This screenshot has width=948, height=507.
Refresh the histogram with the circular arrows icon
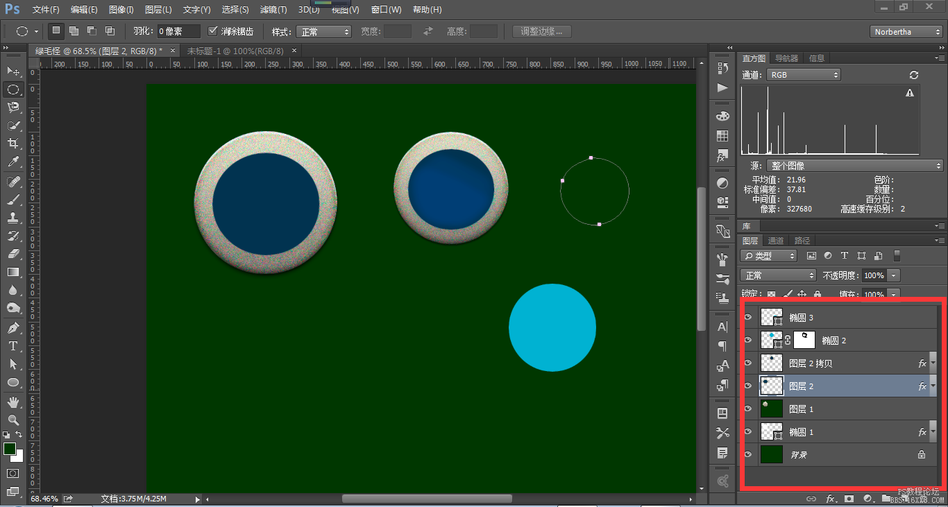pos(914,75)
